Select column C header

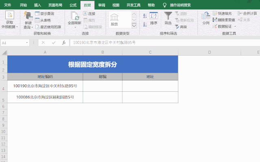[150, 52]
